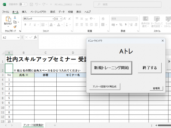Open the File tab
Screen dimensions: 171x128
[5, 12]
